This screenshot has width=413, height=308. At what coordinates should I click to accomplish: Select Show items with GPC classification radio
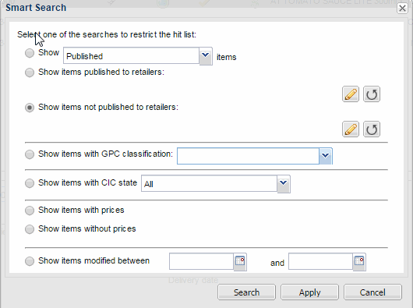click(x=30, y=154)
